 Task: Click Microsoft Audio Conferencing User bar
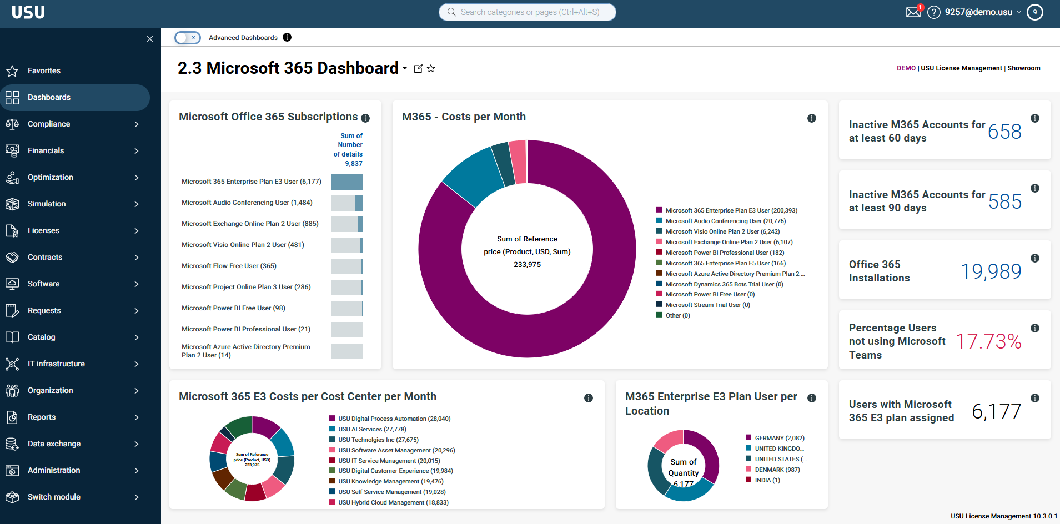(x=346, y=203)
